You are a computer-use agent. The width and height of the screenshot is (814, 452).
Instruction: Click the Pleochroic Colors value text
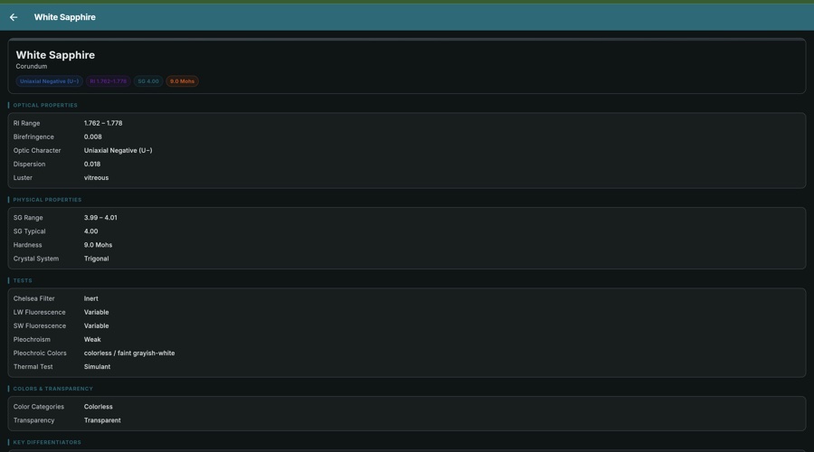tap(129, 353)
